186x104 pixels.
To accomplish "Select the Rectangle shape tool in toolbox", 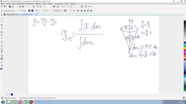I will point(2,49).
